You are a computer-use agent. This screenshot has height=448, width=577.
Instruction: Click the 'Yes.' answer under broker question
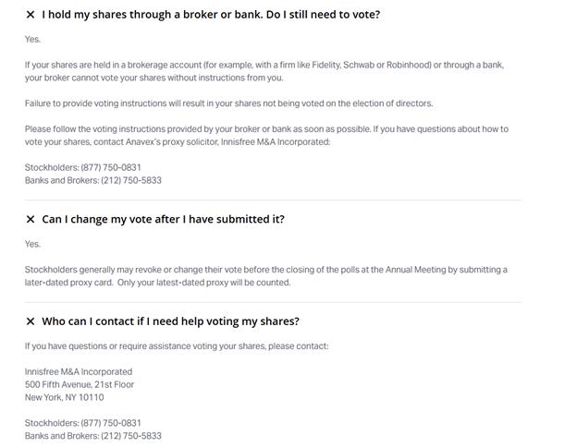point(32,40)
